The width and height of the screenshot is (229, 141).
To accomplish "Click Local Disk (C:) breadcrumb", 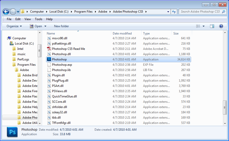I will pos(59,12).
